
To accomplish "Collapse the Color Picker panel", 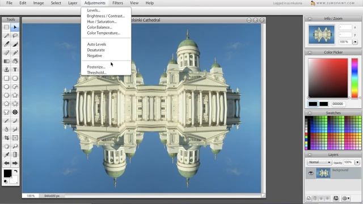I will tap(310, 53).
